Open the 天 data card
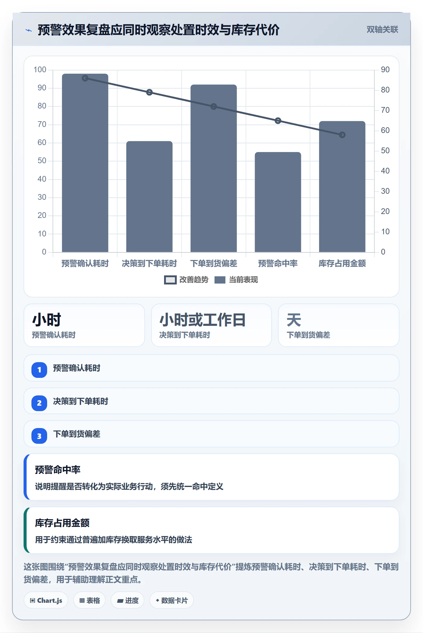This screenshot has height=633, width=423. pos(339,325)
